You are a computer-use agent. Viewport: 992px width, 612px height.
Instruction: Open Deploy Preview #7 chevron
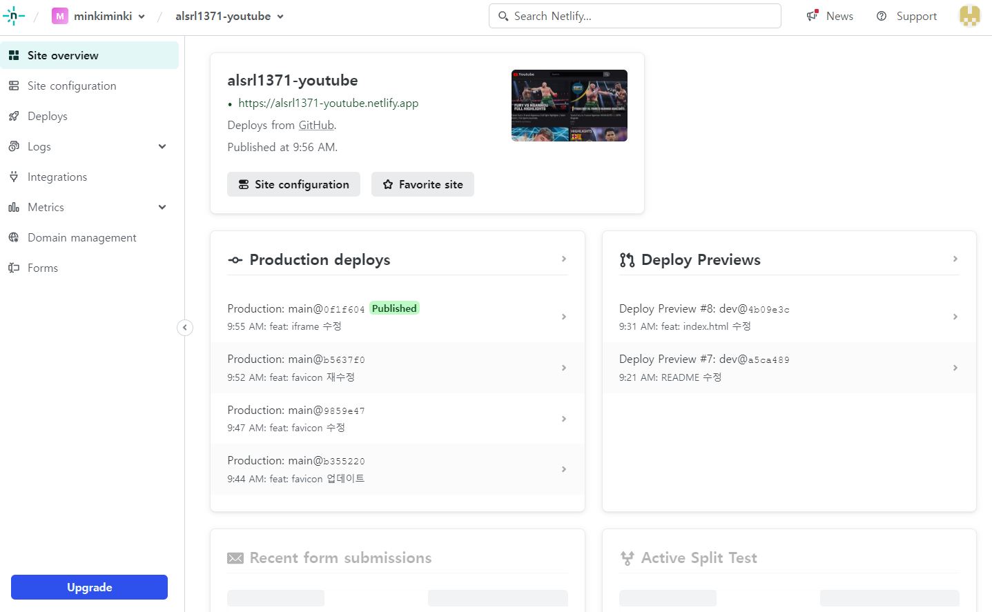coord(955,368)
